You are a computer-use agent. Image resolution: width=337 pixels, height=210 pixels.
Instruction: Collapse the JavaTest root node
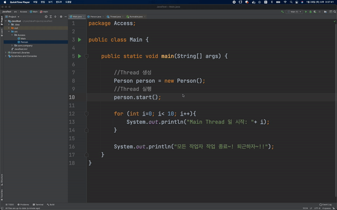6,21
